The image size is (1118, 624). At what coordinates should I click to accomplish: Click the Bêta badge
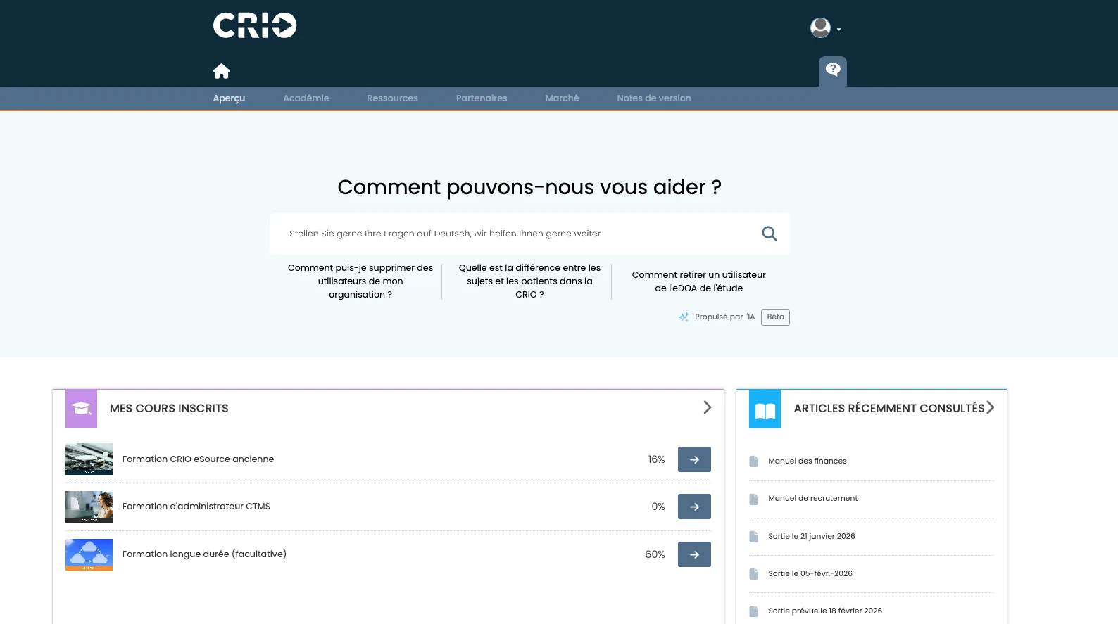(775, 317)
